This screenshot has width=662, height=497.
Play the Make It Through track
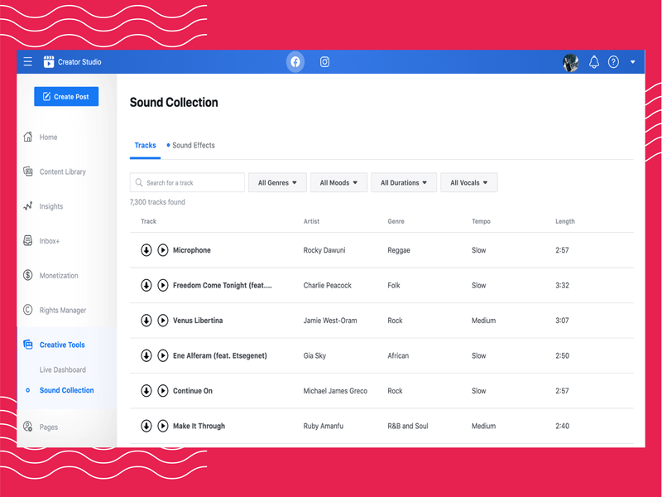[x=163, y=426]
